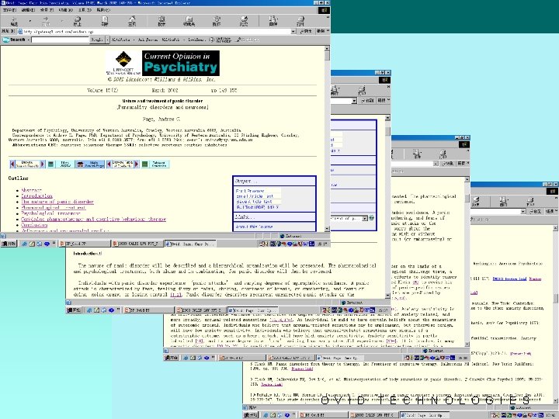Switch to the 2002 CALIS taskbar button
Image resolution: width=559 pixels, height=419 pixels.
pos(137,244)
